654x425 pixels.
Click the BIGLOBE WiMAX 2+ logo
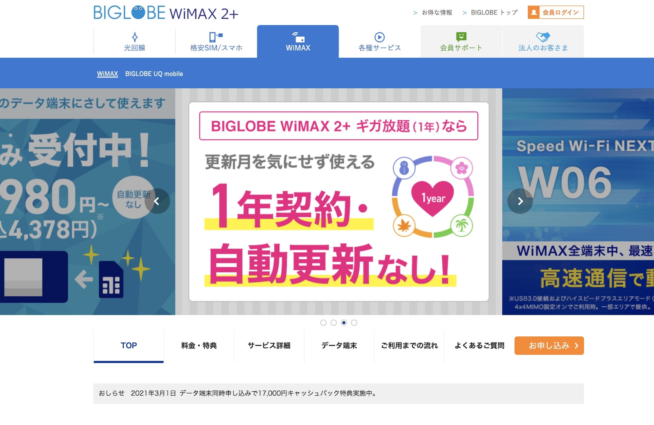[166, 13]
